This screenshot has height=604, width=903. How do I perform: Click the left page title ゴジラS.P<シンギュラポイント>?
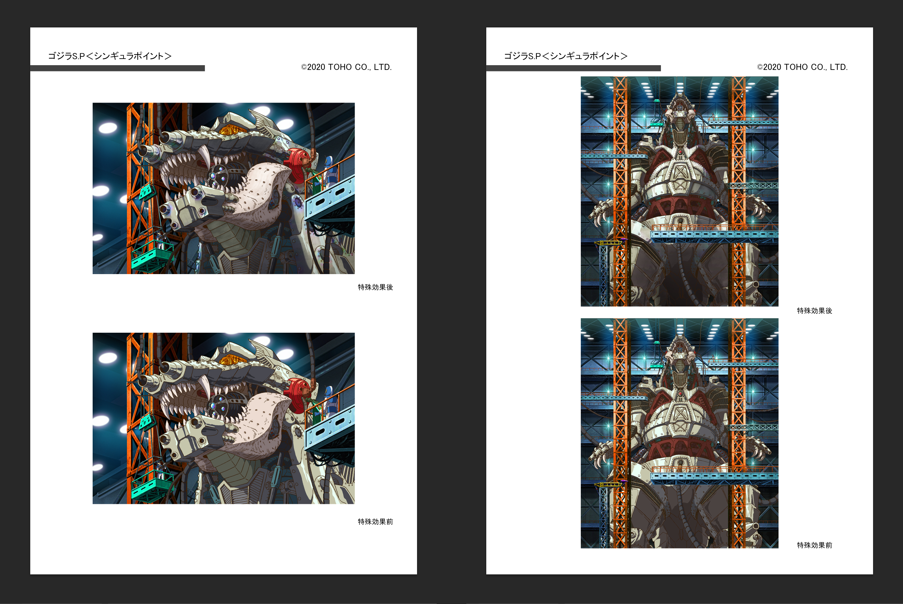tap(110, 56)
